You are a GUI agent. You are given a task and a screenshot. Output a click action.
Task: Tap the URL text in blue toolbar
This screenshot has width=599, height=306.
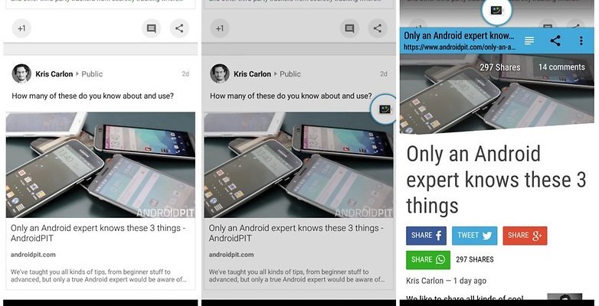pos(460,47)
